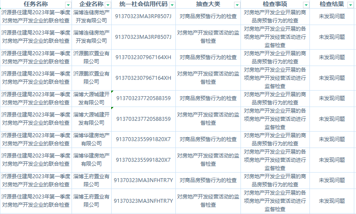Viewport: 356px width, 214px height.
Task: Click the second 9137032355991820X7 credit code cell
Action: point(143,160)
